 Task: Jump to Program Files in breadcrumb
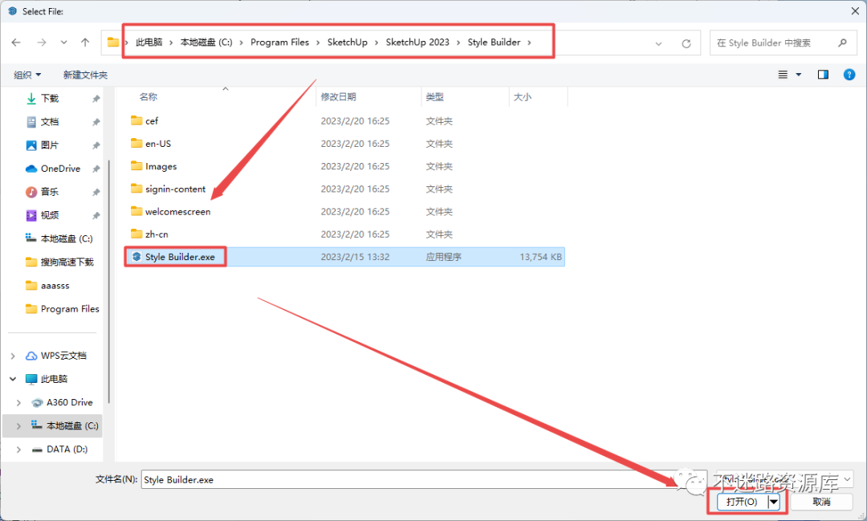(280, 42)
